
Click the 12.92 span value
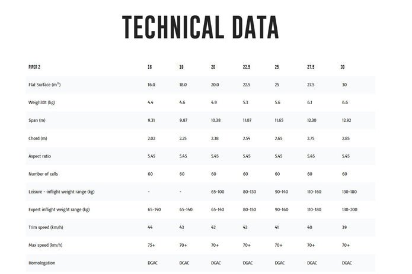tap(346, 120)
